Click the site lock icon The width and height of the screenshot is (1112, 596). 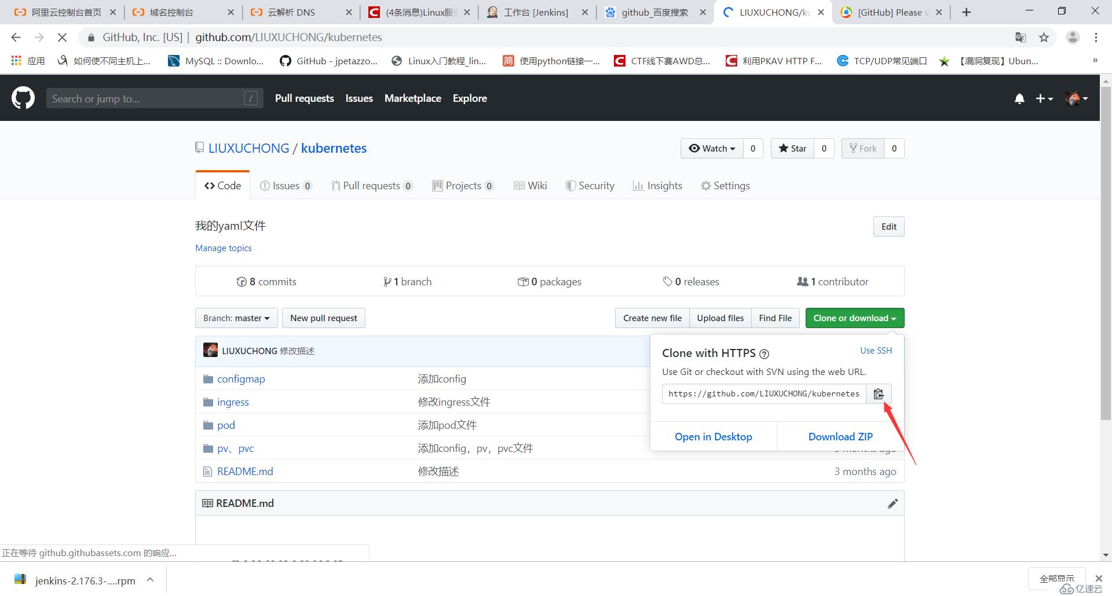tap(91, 38)
